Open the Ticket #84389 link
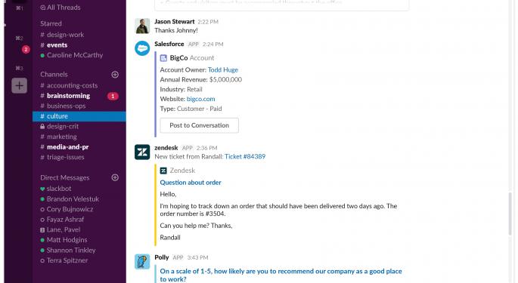This screenshot has height=283, width=518. pos(245,156)
